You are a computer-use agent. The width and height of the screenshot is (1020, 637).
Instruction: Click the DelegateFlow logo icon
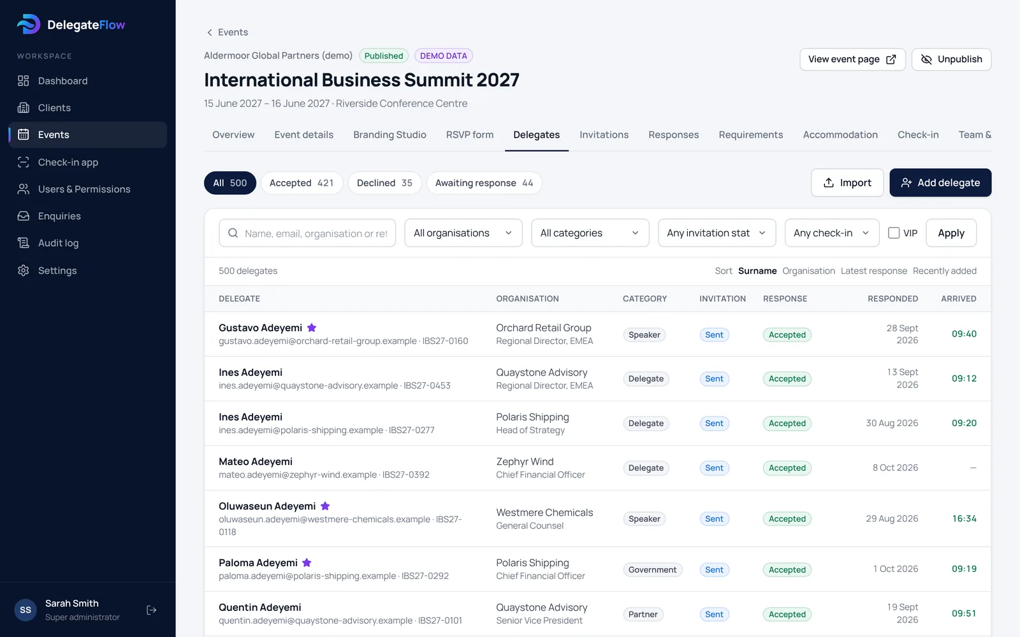pyautogui.click(x=28, y=24)
